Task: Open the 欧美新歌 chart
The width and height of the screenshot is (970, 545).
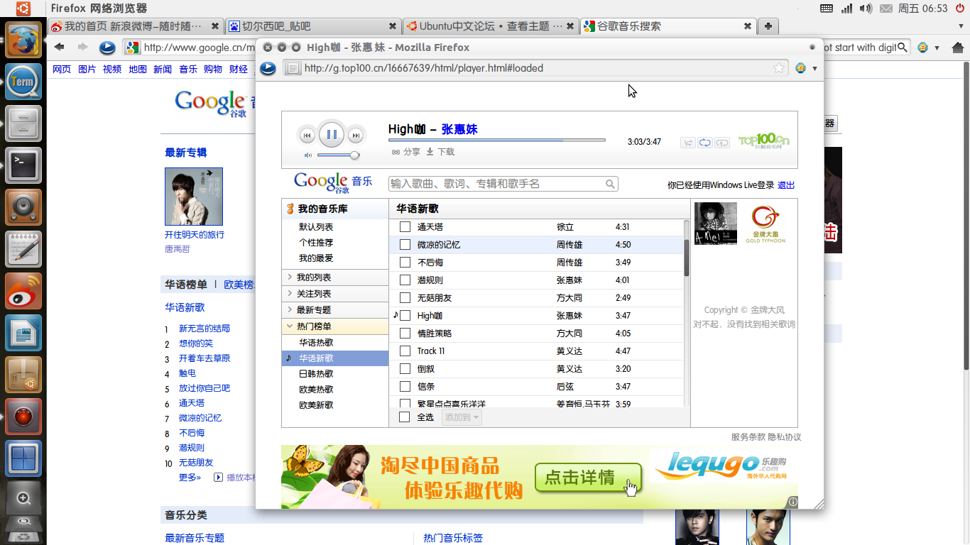Action: coord(316,405)
